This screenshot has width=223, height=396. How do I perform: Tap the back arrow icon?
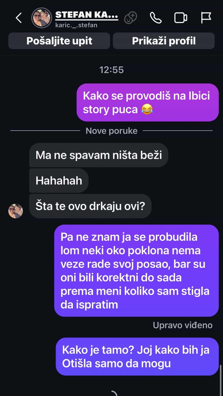(19, 18)
